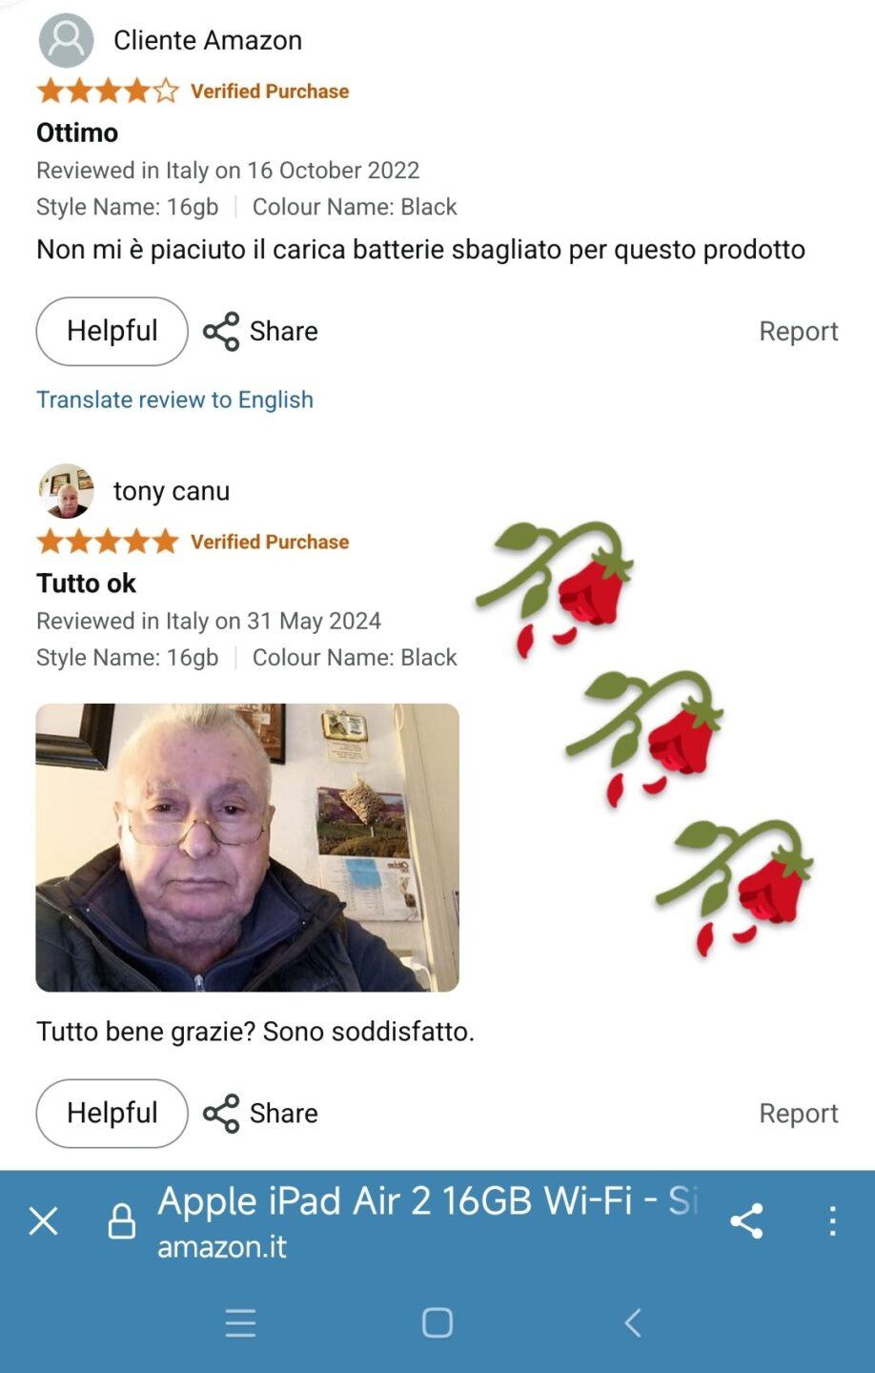View the padlock site security info

tap(121, 1221)
